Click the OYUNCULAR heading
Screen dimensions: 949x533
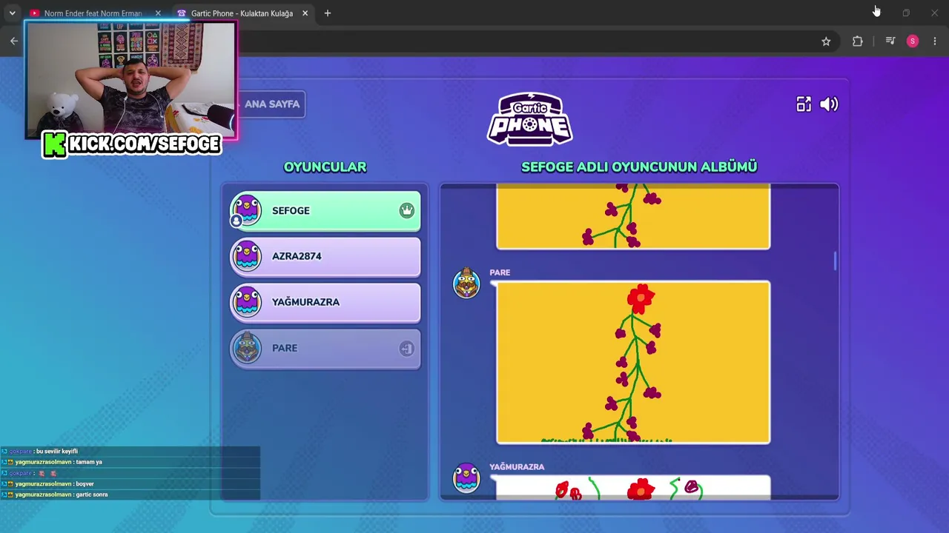(325, 167)
